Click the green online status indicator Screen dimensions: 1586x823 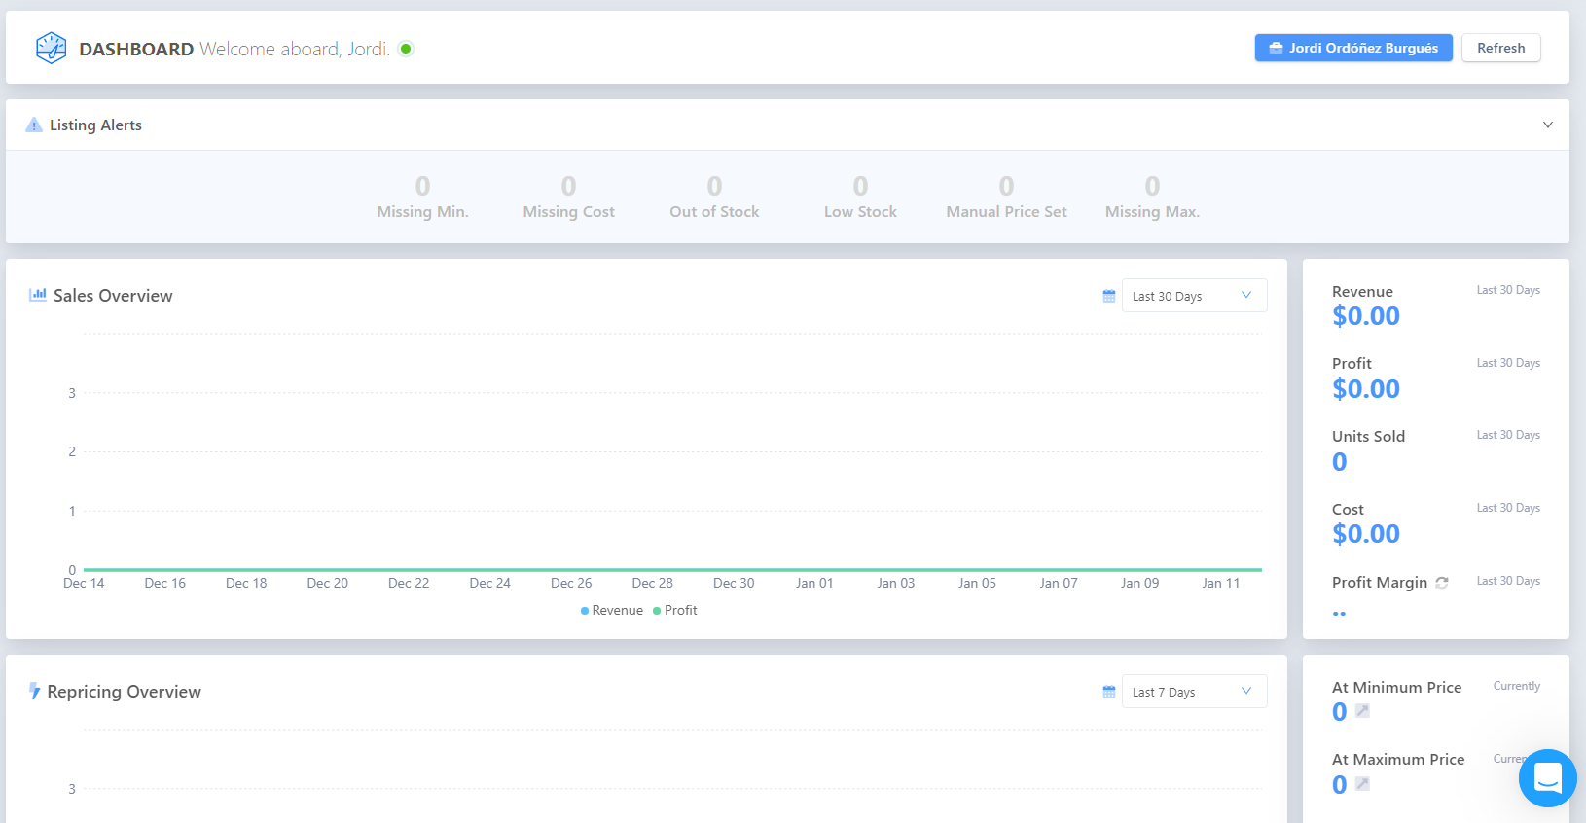pos(406,49)
